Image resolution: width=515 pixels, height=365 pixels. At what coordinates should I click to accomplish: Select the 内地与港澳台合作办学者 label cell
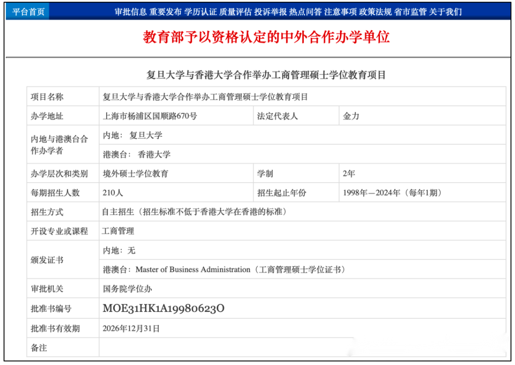click(x=63, y=144)
